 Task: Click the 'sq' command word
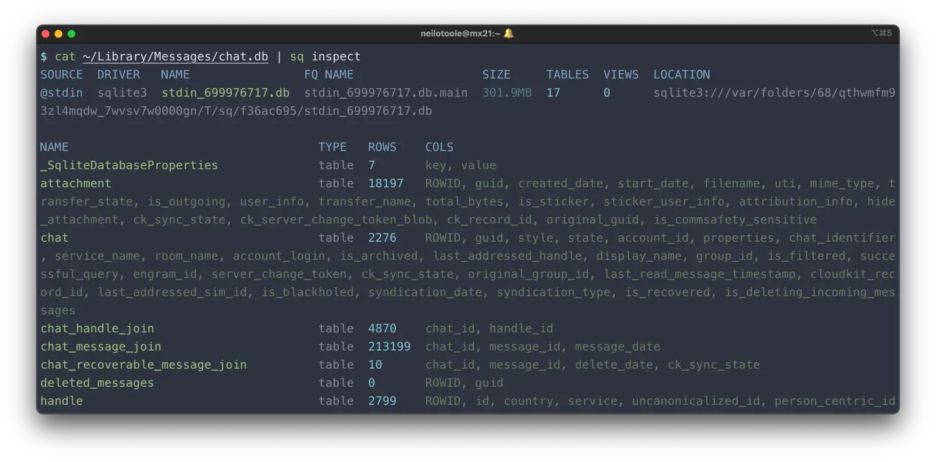[x=297, y=56]
